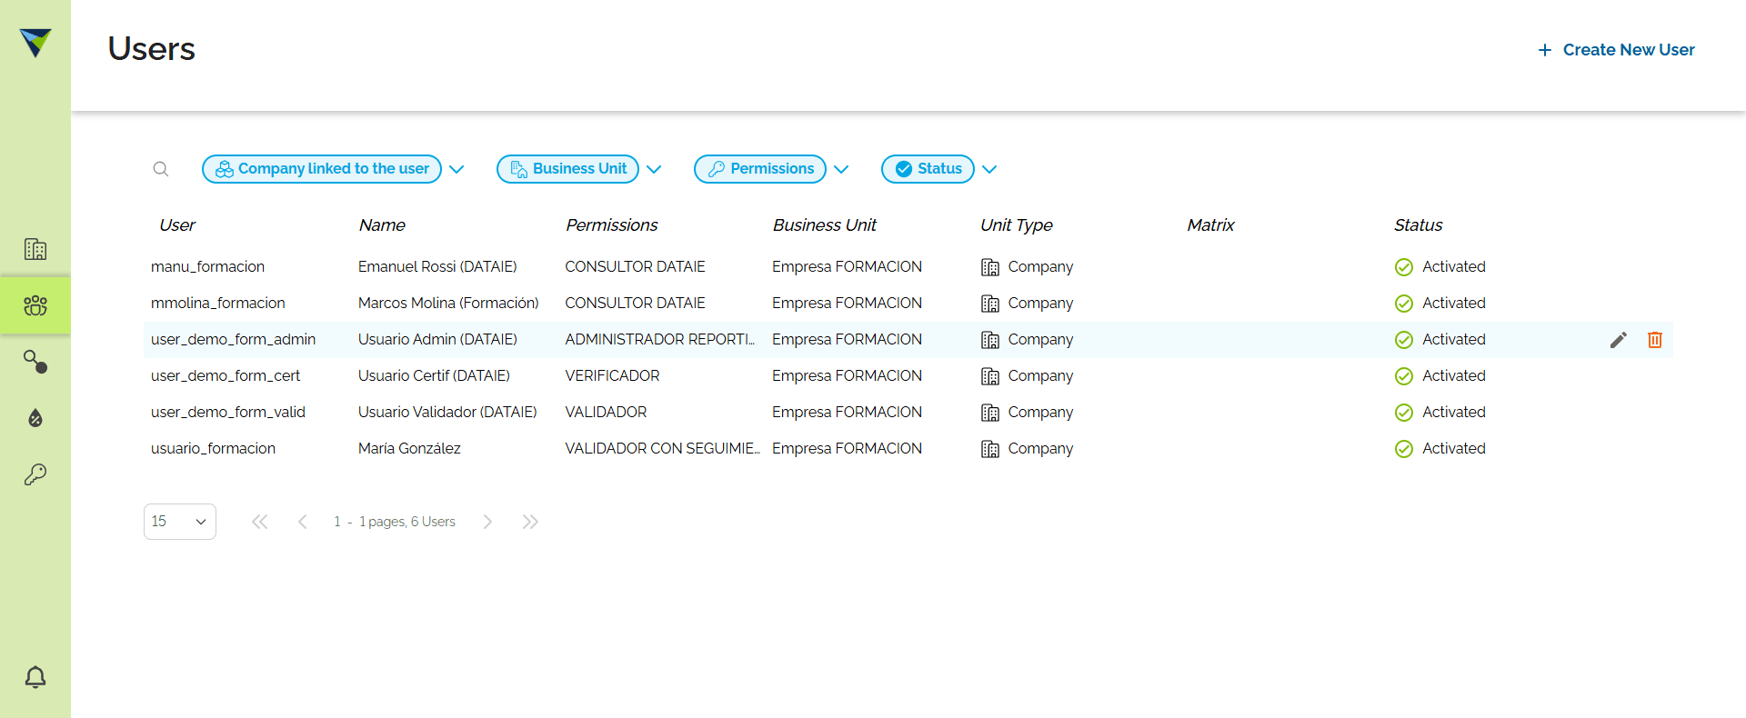
Task: Click Empresa FORMACION in usuario_formacion row
Action: tap(847, 449)
